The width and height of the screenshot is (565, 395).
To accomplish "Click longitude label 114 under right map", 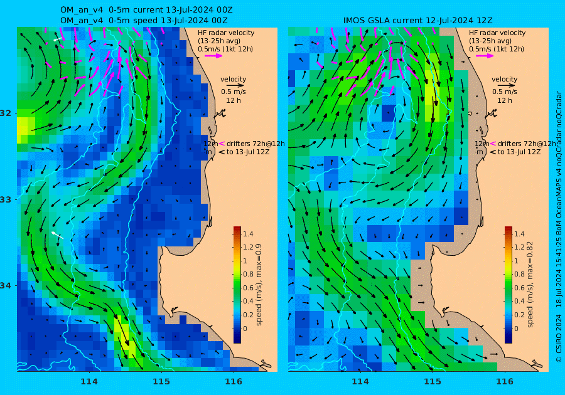I will click(360, 381).
